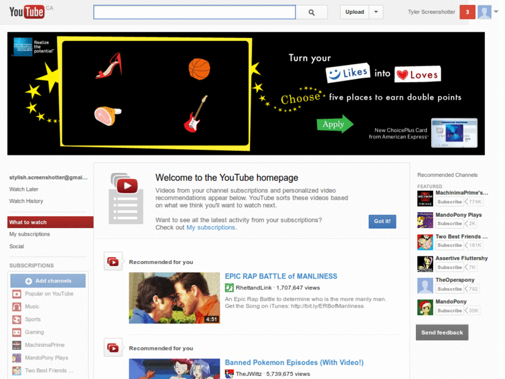Screen dimensions: 505x379
Task: Click Two Best Friends featured avatar
Action: 425,242
